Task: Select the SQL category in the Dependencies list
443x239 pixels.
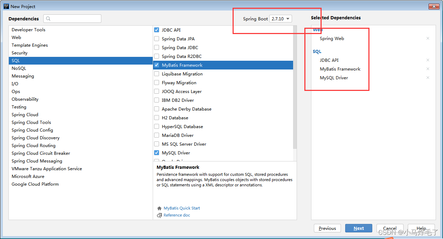Action: click(x=81, y=61)
